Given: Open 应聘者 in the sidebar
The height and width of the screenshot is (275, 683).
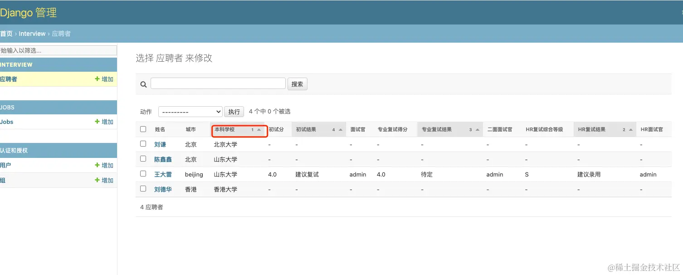Looking at the screenshot, I should [x=9, y=79].
